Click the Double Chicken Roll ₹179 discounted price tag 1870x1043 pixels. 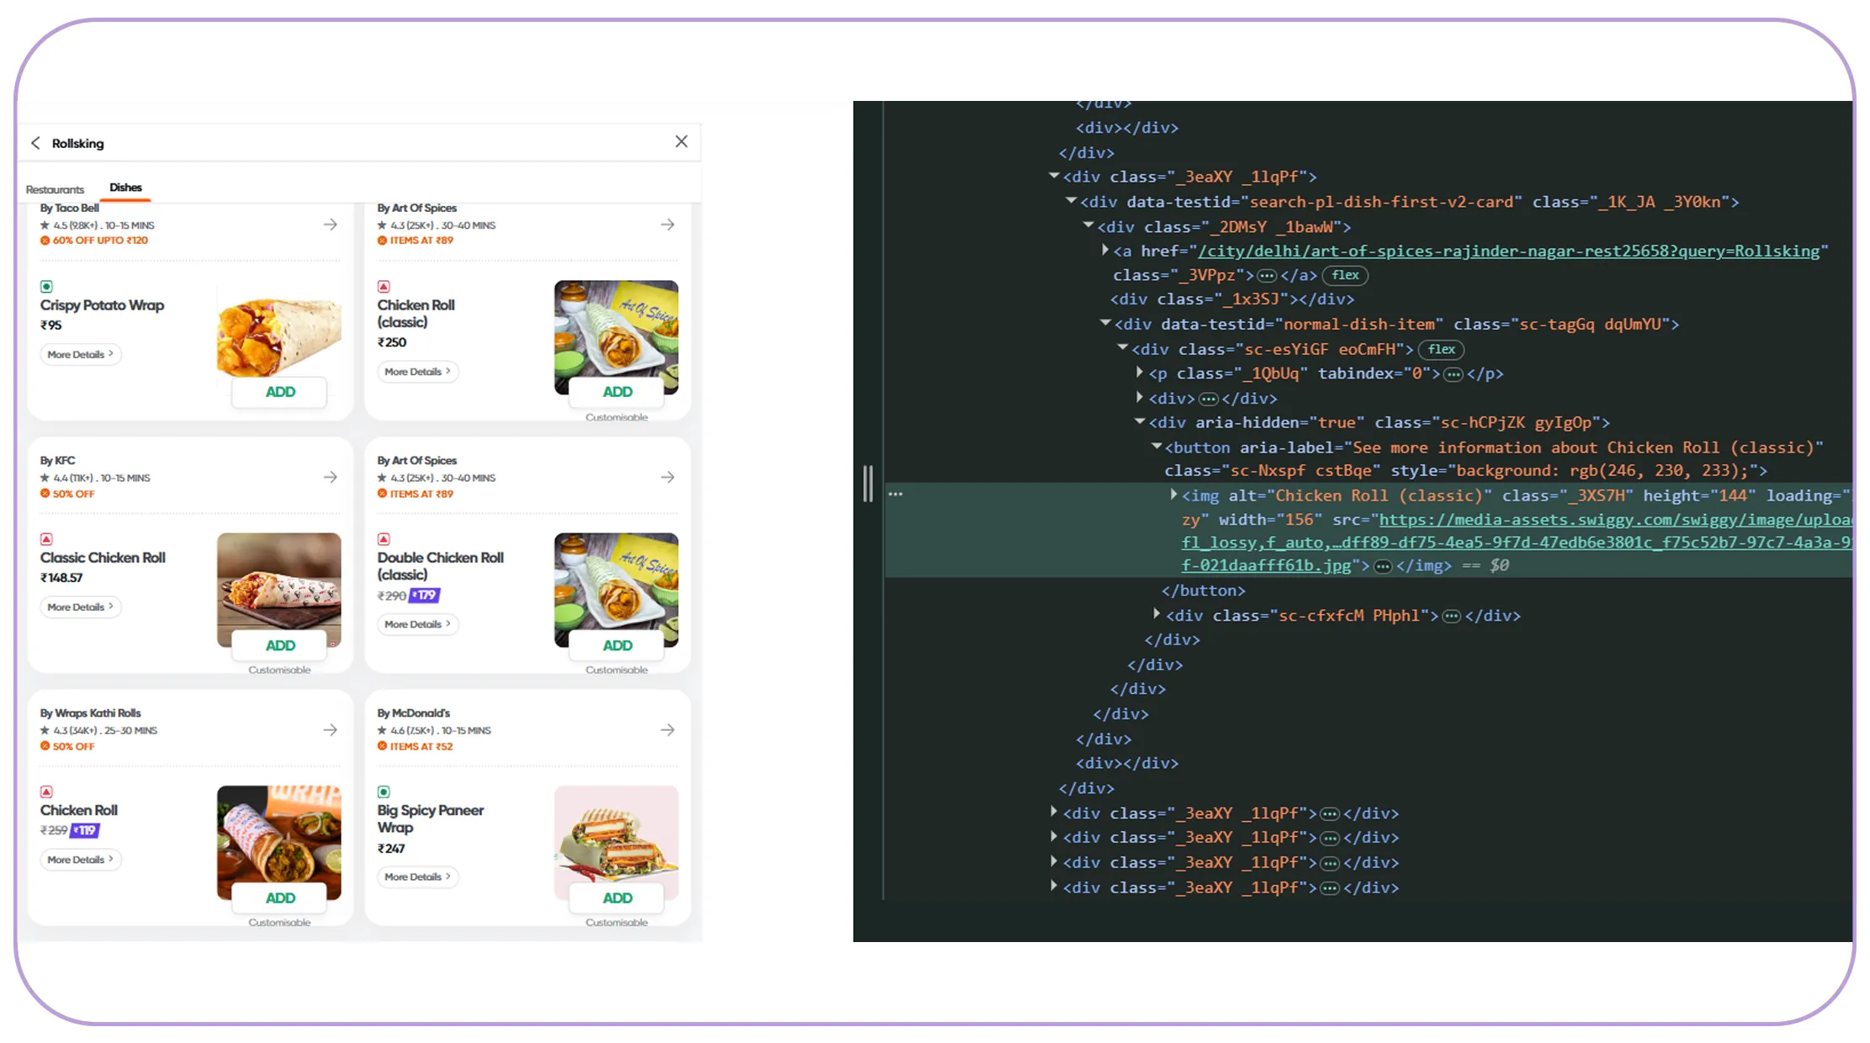click(425, 596)
